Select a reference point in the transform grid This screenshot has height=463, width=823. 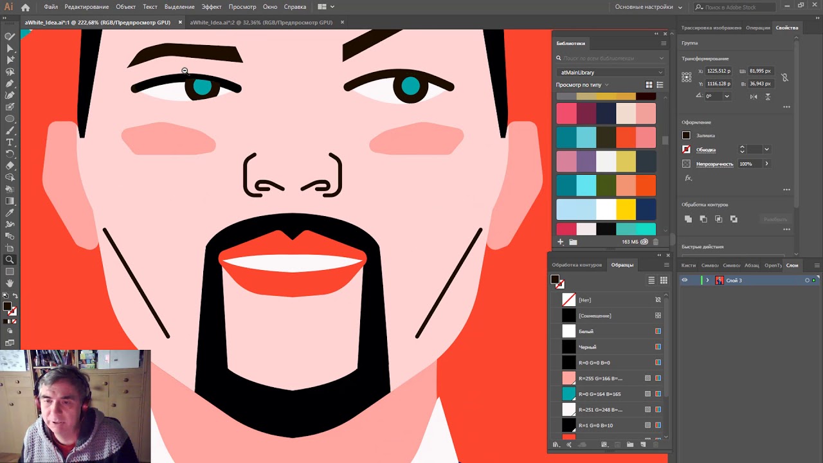coord(687,77)
